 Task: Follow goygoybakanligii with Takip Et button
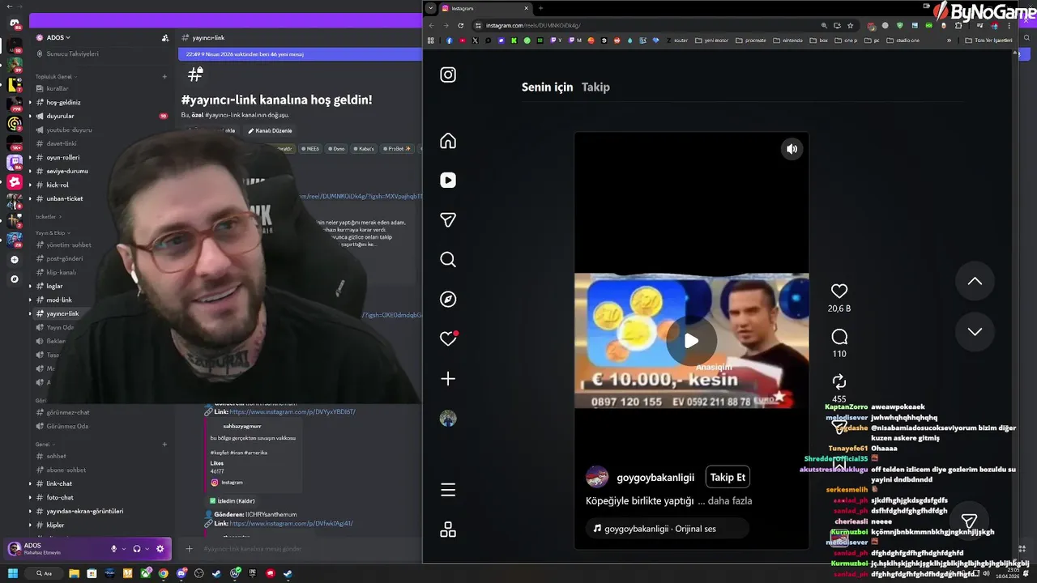pyautogui.click(x=728, y=478)
